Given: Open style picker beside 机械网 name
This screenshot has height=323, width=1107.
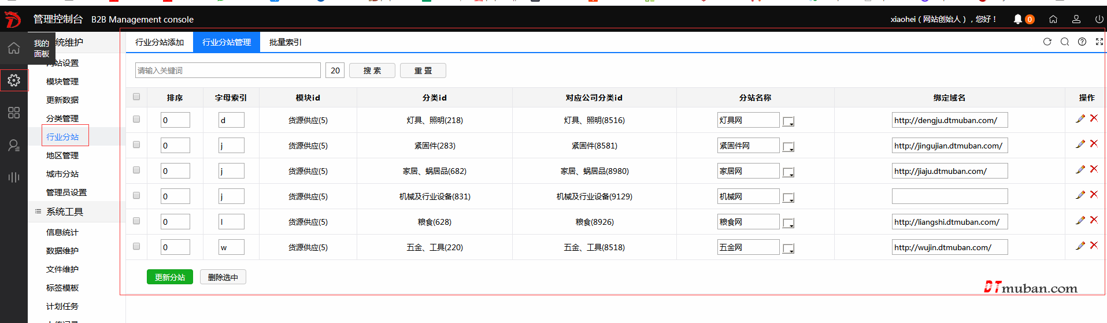Looking at the screenshot, I should (788, 198).
